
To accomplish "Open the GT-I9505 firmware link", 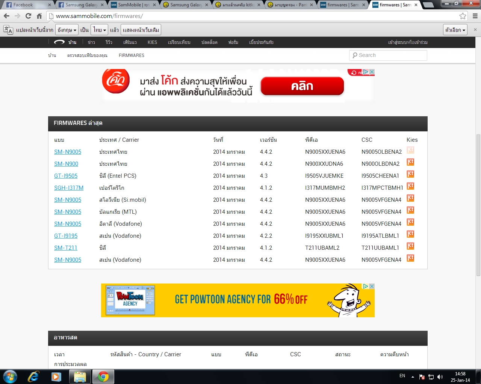I will (x=66, y=175).
